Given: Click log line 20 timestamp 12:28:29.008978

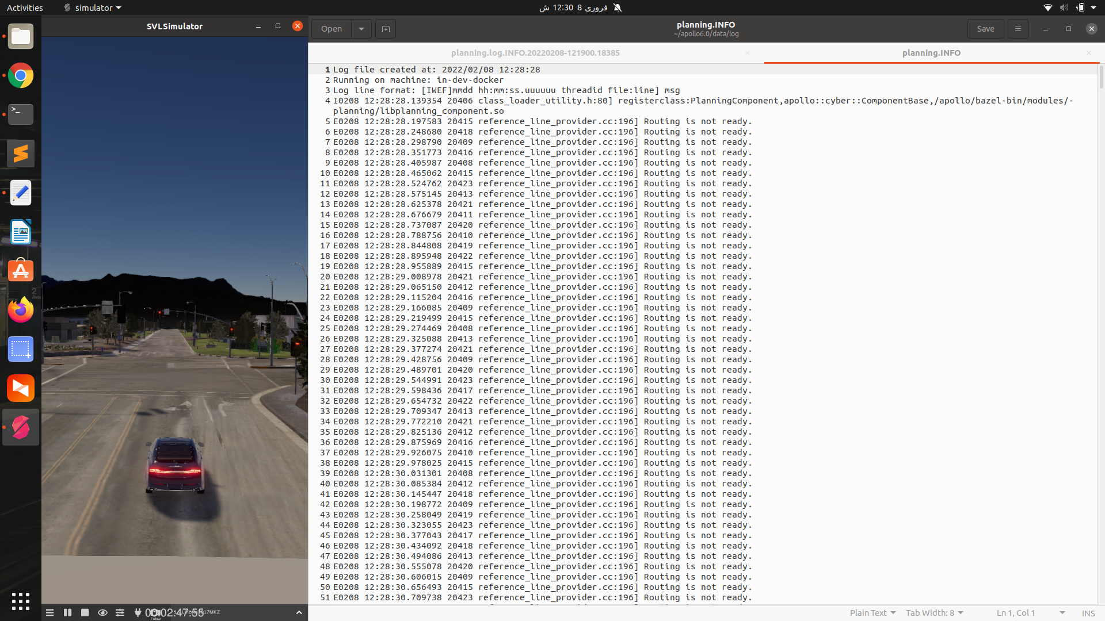Looking at the screenshot, I should coord(403,277).
